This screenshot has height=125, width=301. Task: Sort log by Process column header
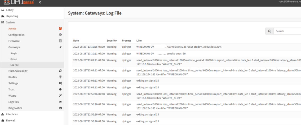point(126,41)
